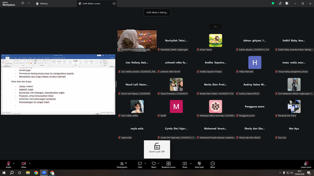Click the annotate pen icon in title bar
This screenshot has height=176, width=314.
(x=280, y=3)
